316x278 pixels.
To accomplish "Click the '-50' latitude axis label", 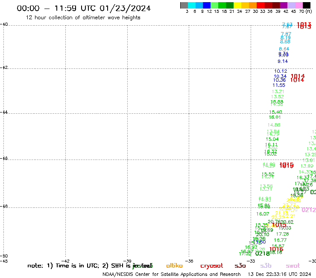I will click(4, 256).
